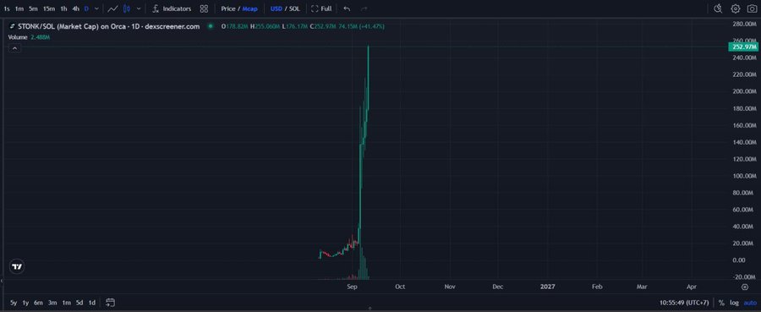Screen dimensions: 761x312
Task: Switch to the line chart style icon
Action: (112, 8)
